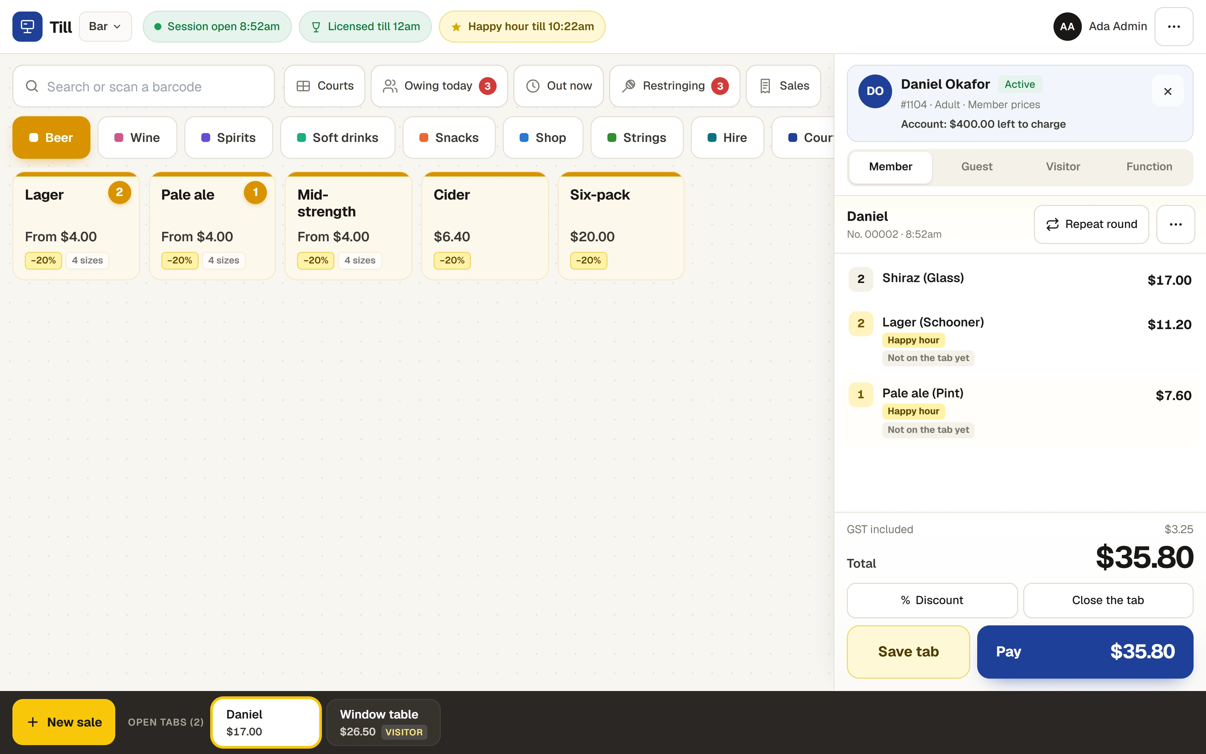Click the AA avatar for Ada Admin

[x=1067, y=26]
